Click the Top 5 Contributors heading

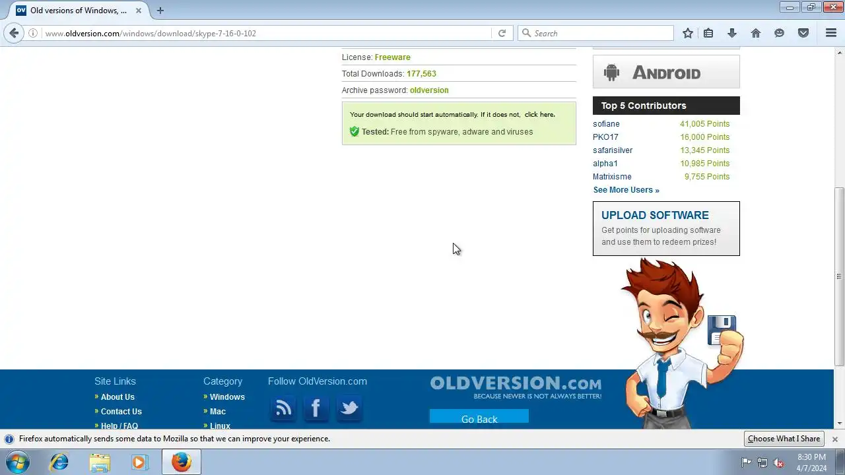pyautogui.click(x=666, y=106)
